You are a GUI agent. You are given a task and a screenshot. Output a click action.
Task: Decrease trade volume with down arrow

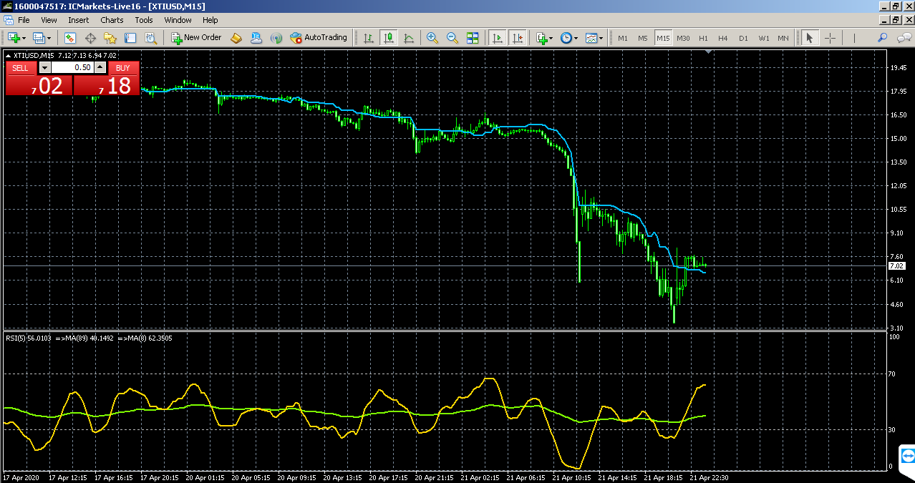coord(44,68)
